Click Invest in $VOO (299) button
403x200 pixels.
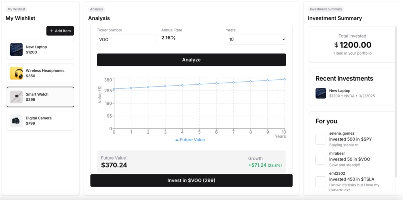[191, 180]
